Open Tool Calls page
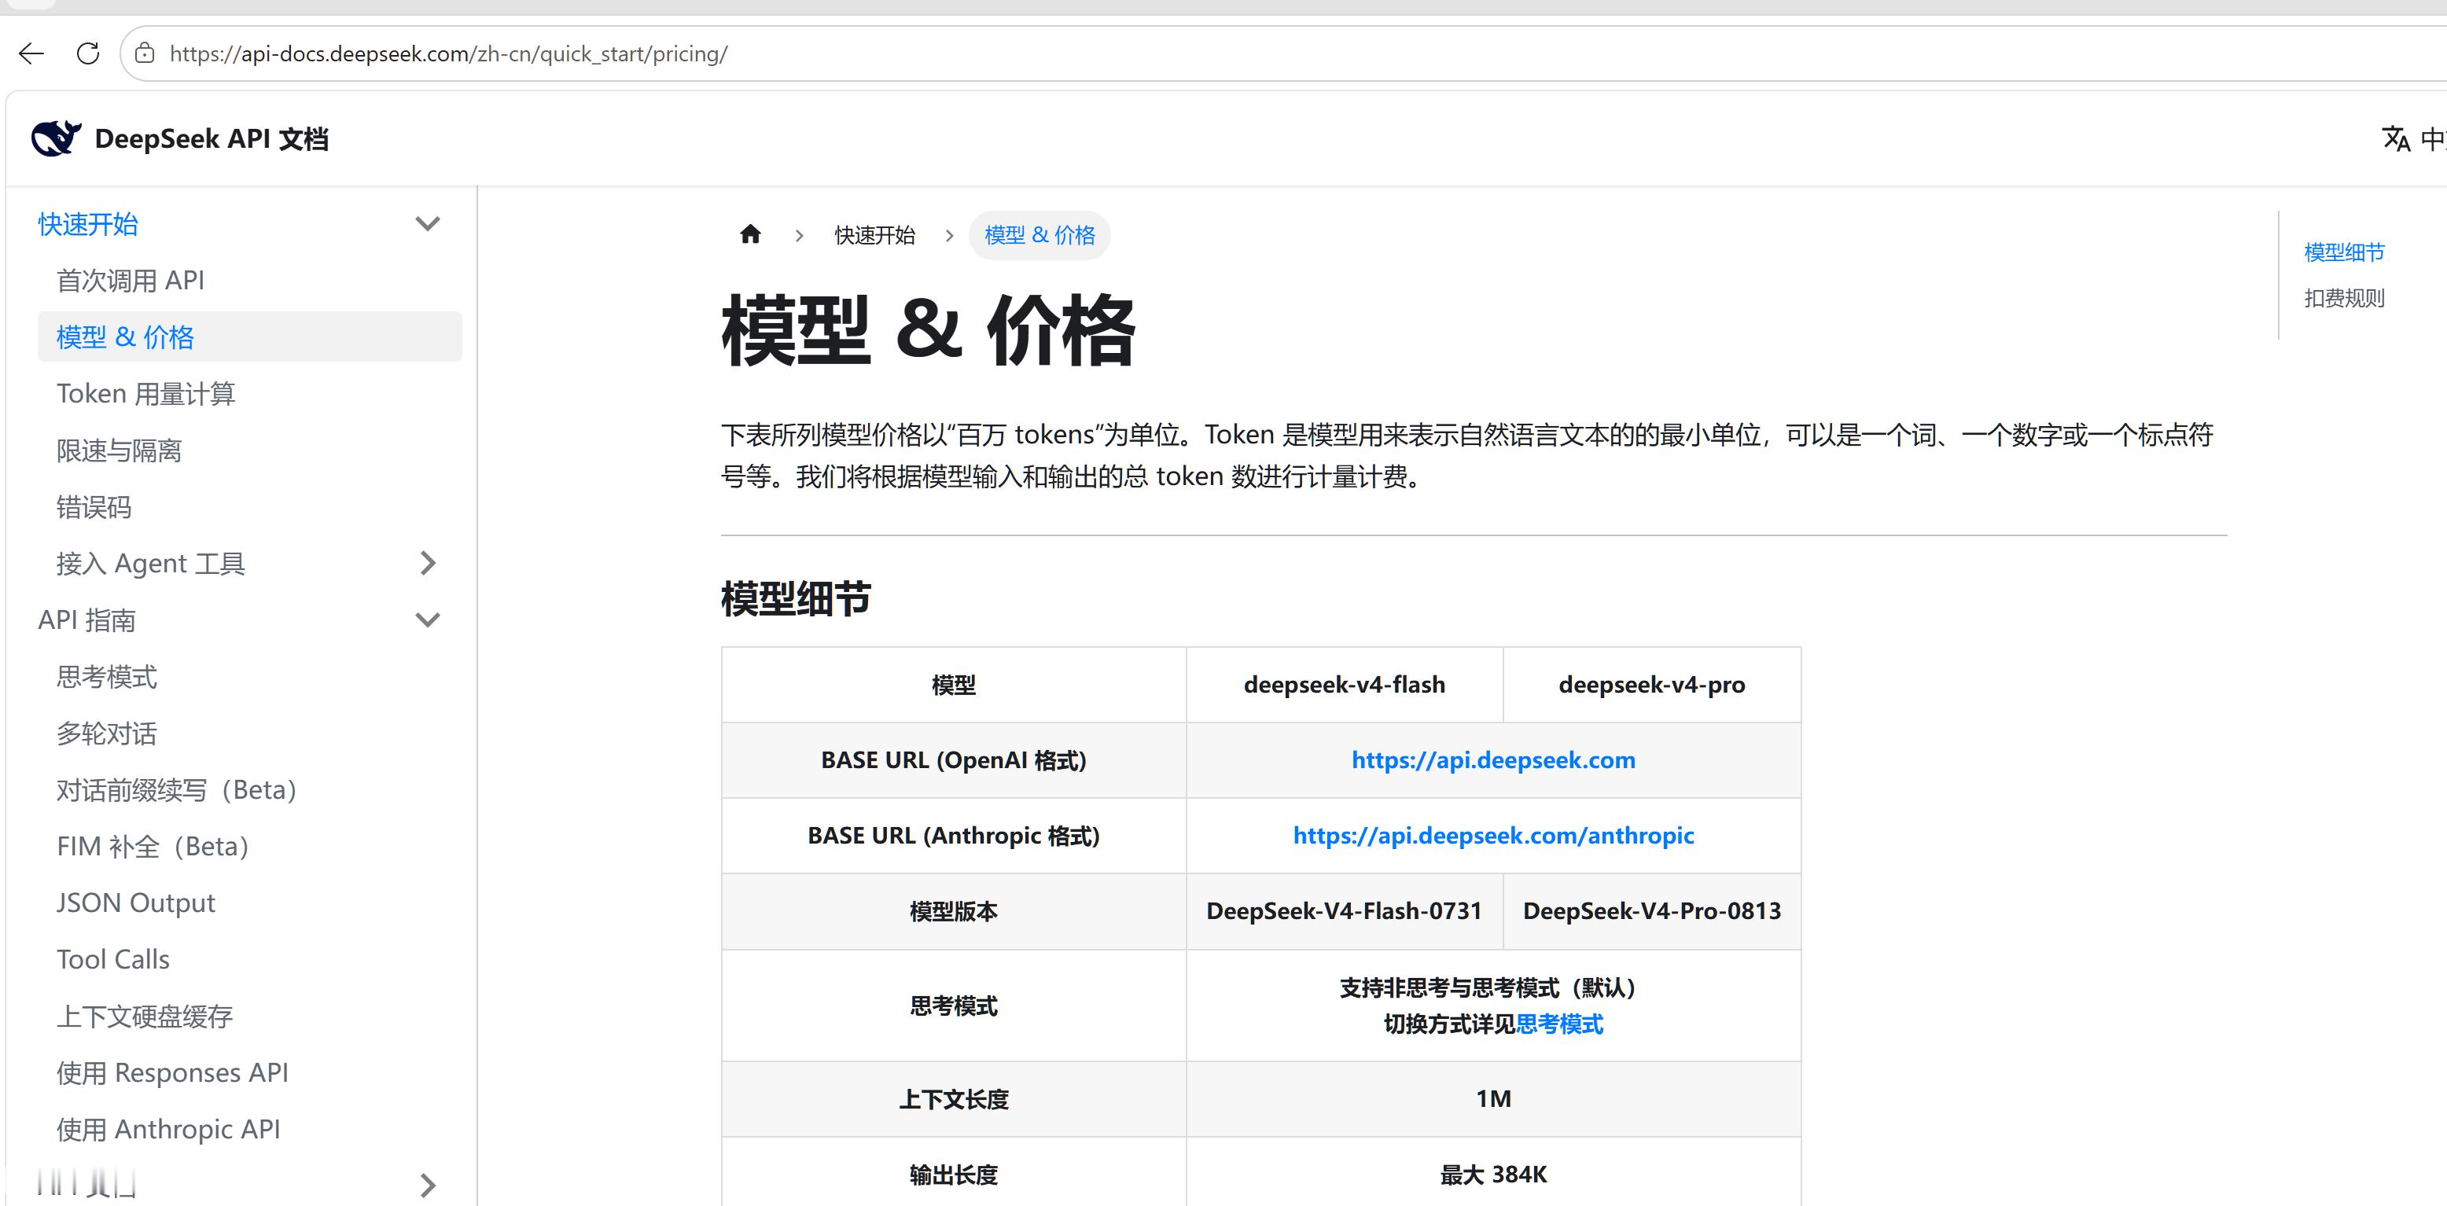This screenshot has height=1206, width=2447. [113, 959]
